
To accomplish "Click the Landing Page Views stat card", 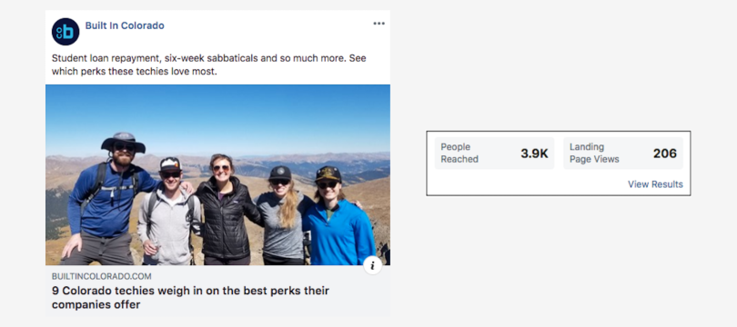I will (622, 154).
